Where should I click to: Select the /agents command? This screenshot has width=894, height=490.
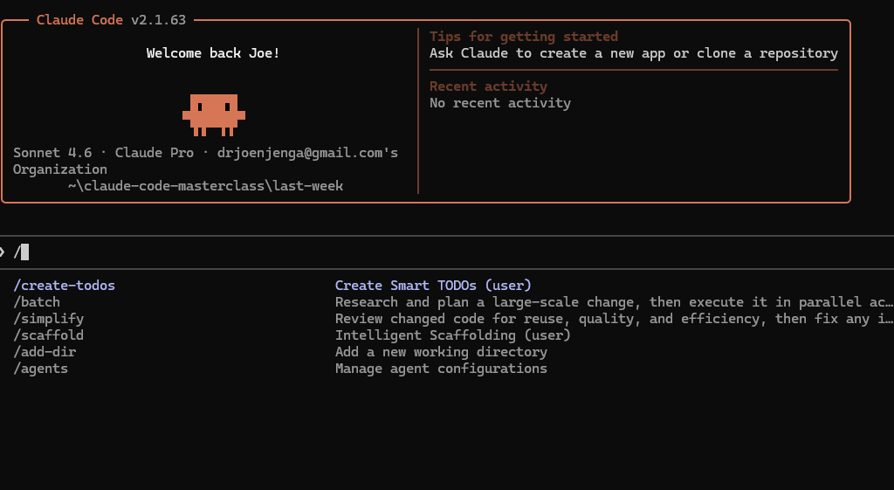pos(40,369)
